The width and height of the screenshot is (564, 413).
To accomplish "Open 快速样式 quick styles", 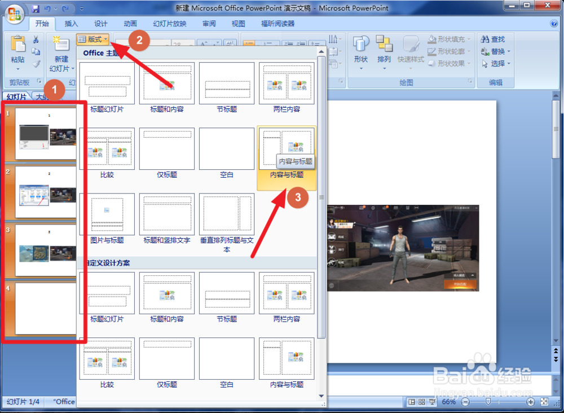I will 411,53.
